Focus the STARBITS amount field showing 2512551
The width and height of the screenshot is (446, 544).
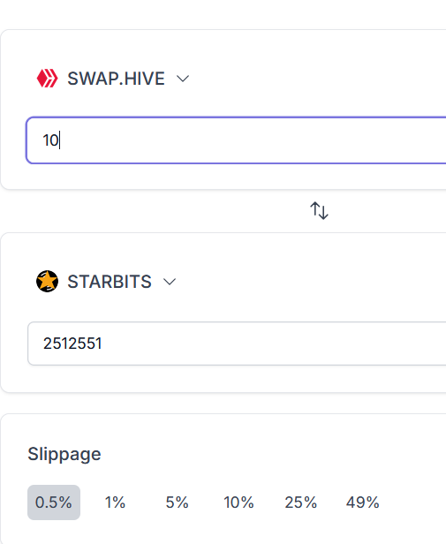tap(237, 344)
